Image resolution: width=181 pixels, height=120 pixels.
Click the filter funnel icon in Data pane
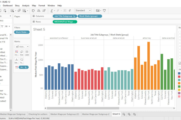(x=2, y=26)
